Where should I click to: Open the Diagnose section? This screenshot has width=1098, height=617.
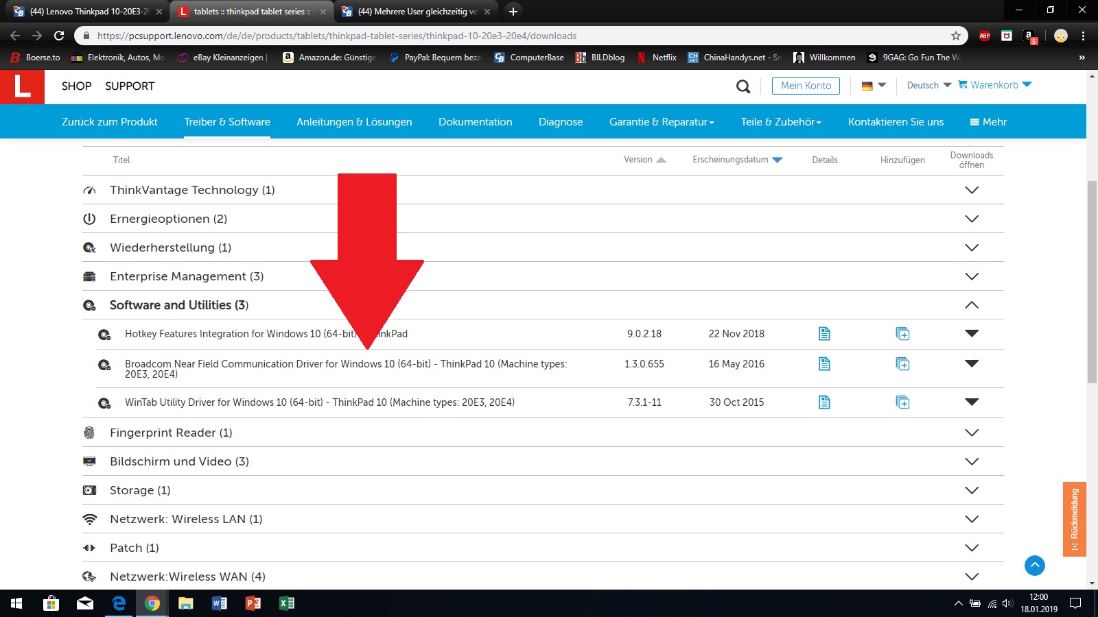pos(561,122)
